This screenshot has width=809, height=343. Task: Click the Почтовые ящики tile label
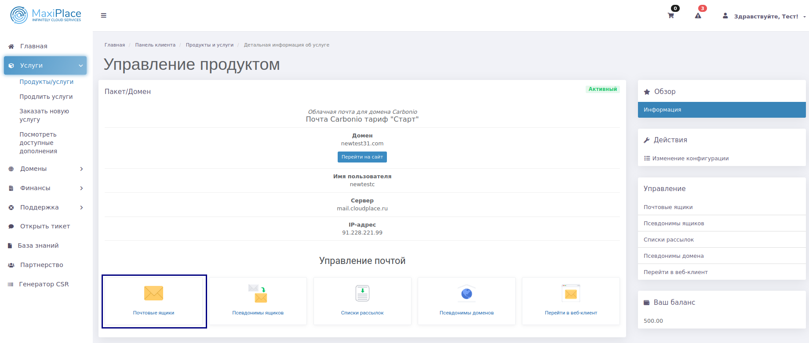click(x=153, y=313)
